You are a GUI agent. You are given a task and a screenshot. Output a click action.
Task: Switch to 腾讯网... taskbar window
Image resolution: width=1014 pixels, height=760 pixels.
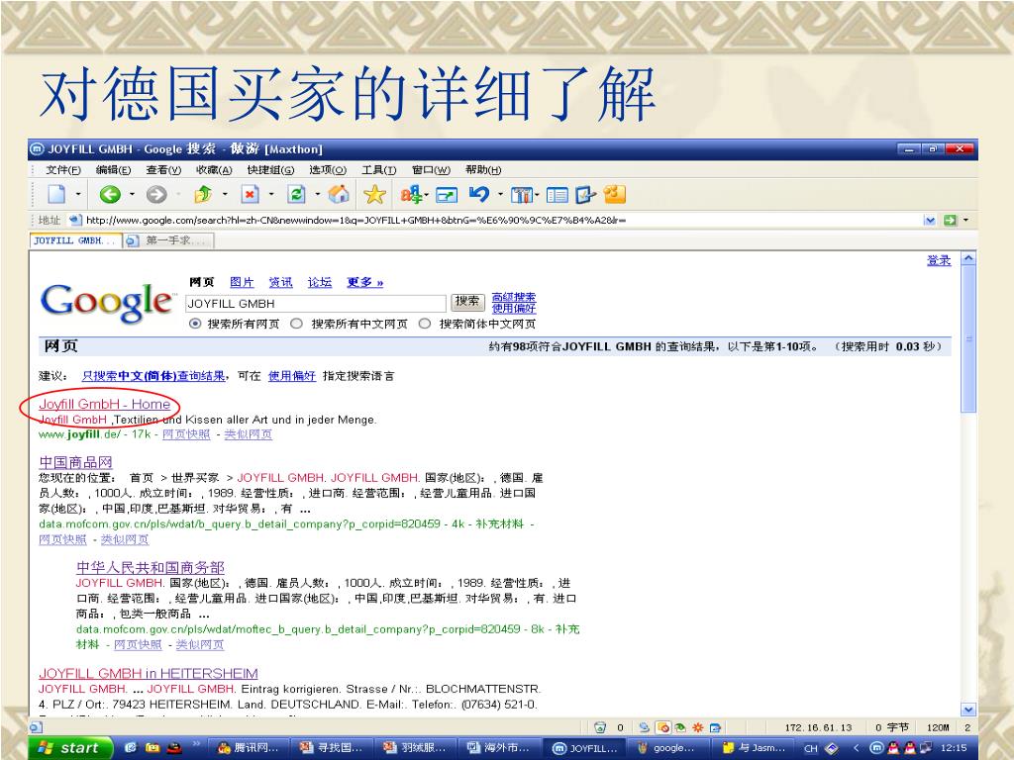[250, 748]
